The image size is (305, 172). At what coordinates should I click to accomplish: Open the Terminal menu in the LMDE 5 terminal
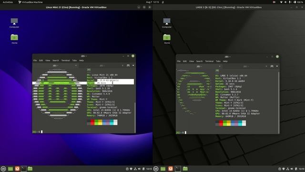(x=209, y=61)
